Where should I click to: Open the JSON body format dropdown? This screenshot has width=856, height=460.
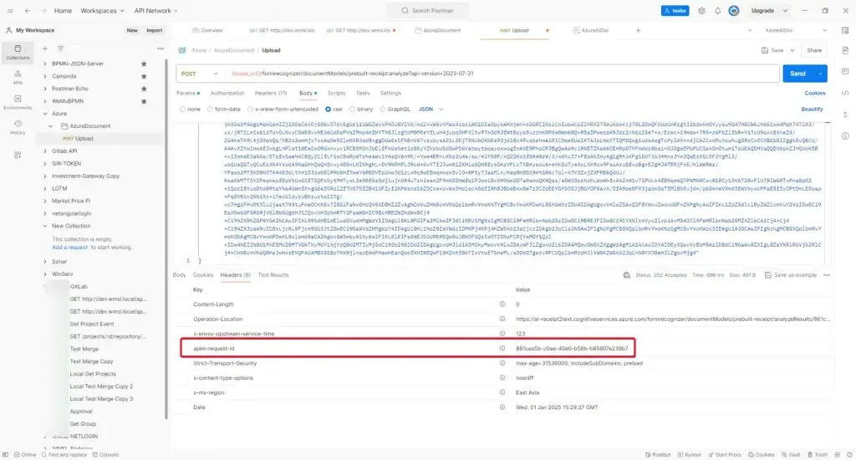coord(431,110)
